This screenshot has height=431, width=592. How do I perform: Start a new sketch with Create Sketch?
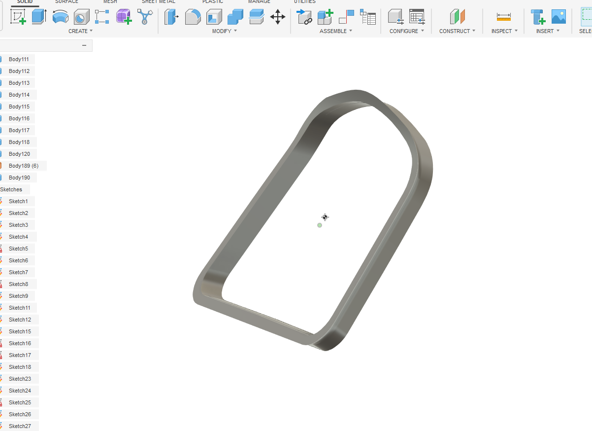18,17
